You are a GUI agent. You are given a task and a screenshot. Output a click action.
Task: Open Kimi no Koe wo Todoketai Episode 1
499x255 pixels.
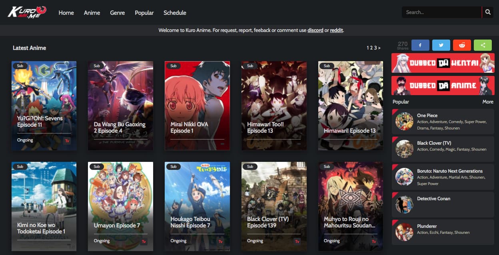pyautogui.click(x=44, y=206)
